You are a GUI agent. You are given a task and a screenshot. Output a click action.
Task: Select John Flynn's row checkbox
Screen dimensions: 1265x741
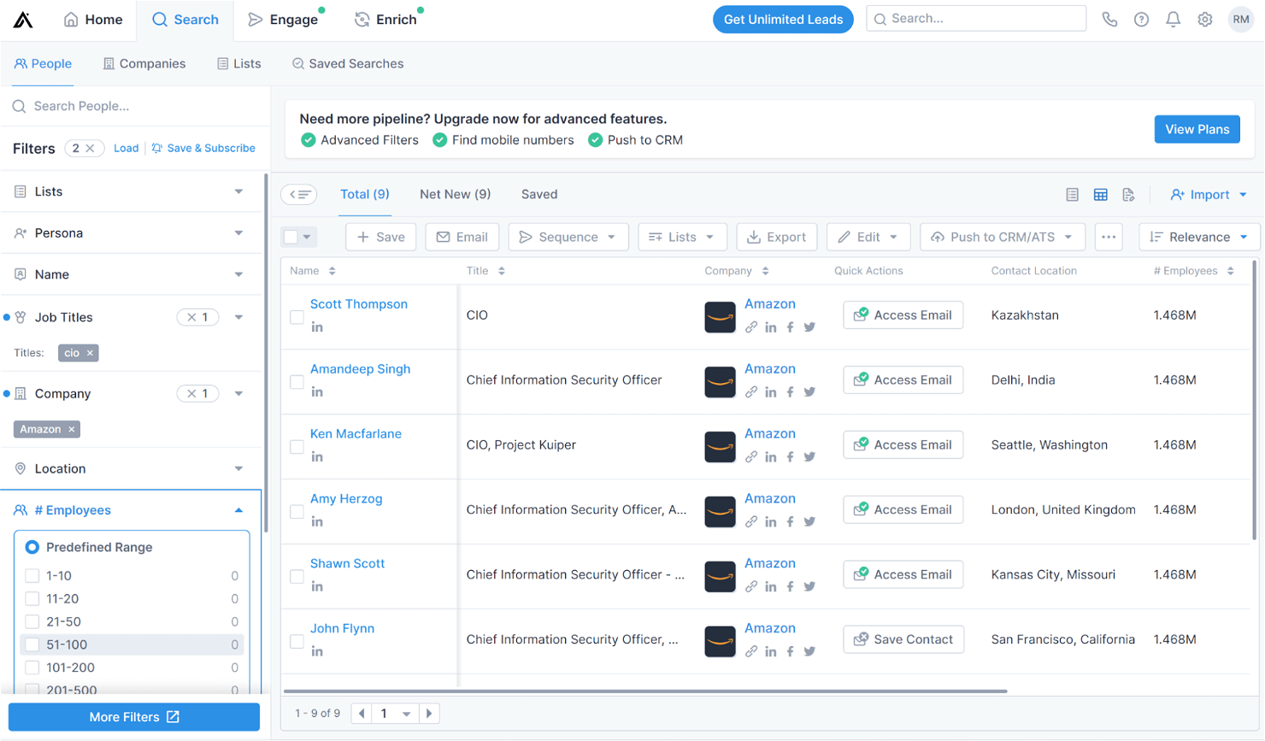click(x=297, y=642)
